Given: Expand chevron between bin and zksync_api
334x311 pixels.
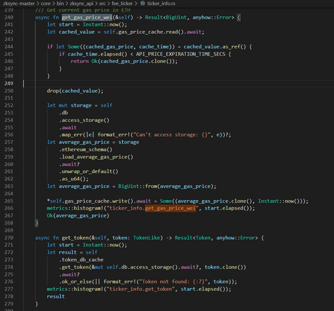Looking at the screenshot, I should 67,3.
